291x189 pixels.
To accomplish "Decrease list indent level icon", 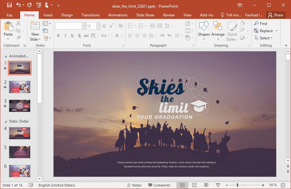I will point(152,26).
